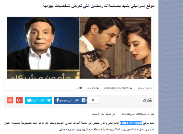Click AbdAlgani AlGhanmi byline below share bar
The width and height of the screenshot is (183, 134).
135,114
